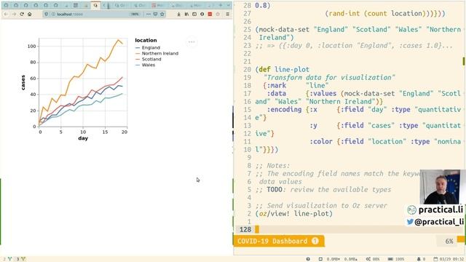Reset the page zoom level indicator
466x262 pixels.
tap(135, 14)
